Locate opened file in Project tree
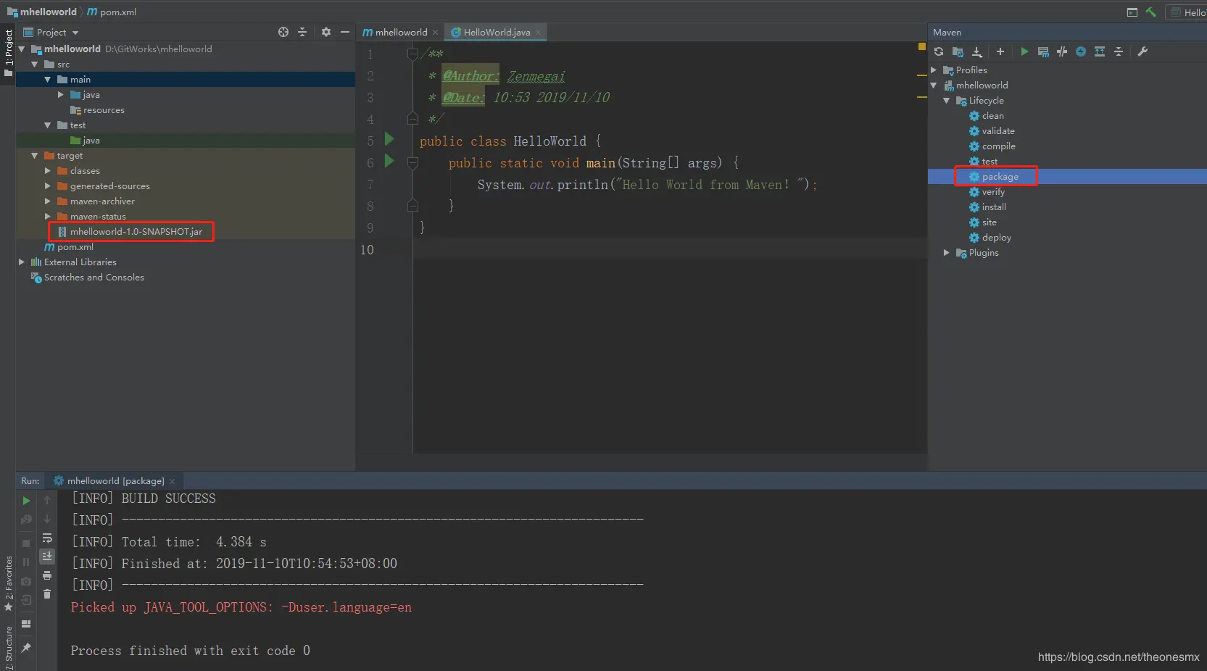Image resolution: width=1207 pixels, height=671 pixels. 283,32
